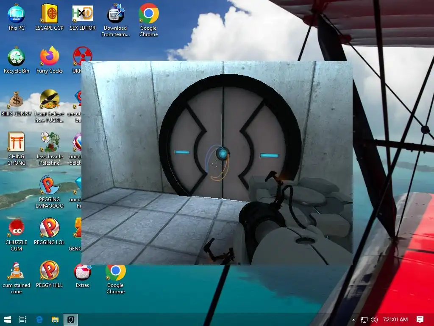
Task: Open Google Chrome shortcut in the top row
Action: tap(149, 20)
